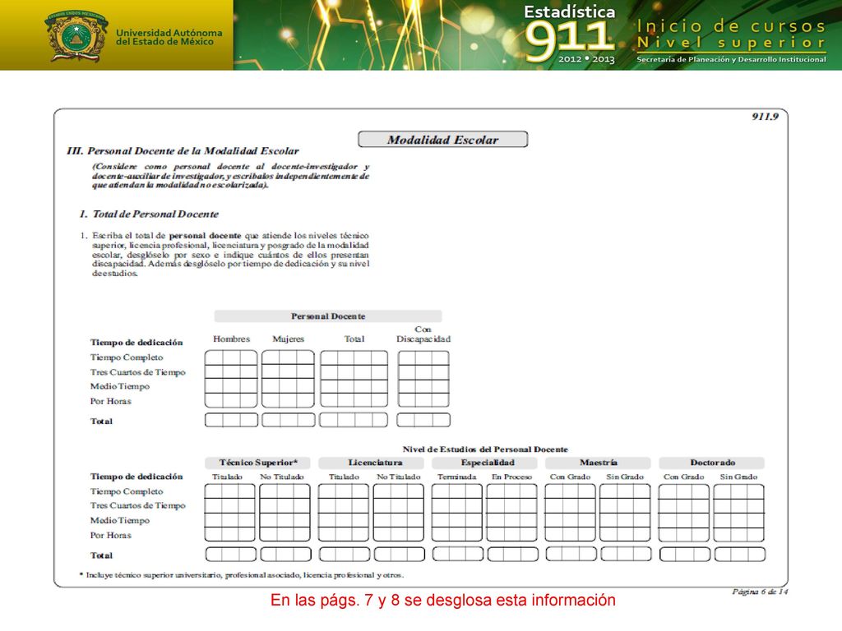842x631 pixels.
Task: Click 'Página 6 de 14' page indicator
Action: tap(760, 592)
